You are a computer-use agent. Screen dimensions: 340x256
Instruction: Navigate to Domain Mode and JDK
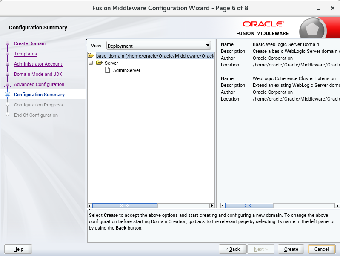38,74
